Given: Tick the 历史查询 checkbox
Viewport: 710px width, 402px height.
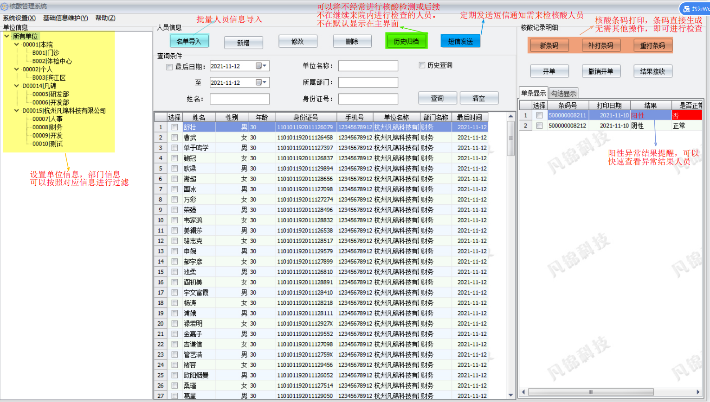Looking at the screenshot, I should click(422, 65).
